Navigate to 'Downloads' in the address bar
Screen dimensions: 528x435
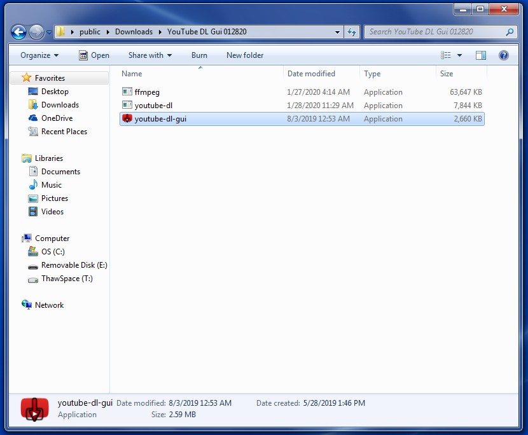(134, 32)
